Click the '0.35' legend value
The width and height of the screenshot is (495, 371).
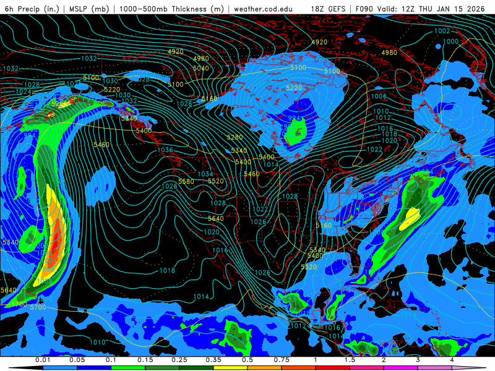pos(213,360)
